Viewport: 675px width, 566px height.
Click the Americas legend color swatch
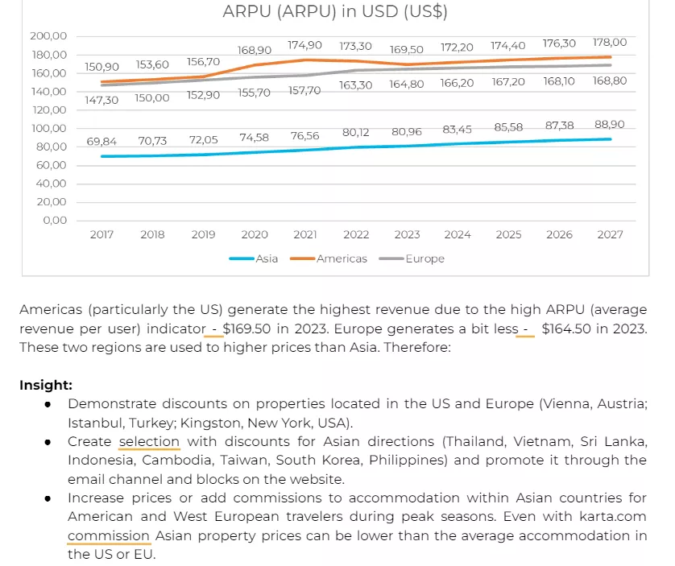[x=303, y=258]
